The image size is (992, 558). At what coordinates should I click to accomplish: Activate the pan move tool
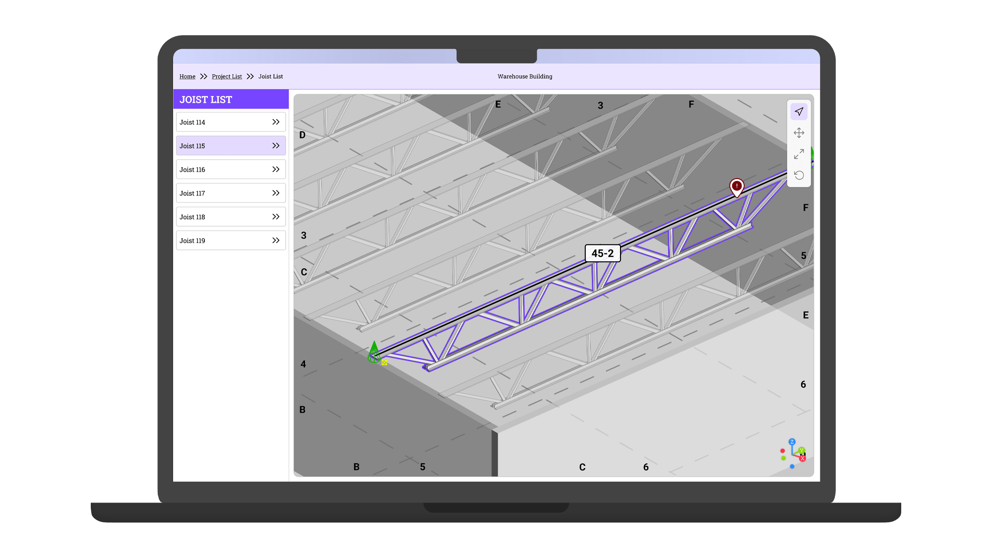(799, 133)
